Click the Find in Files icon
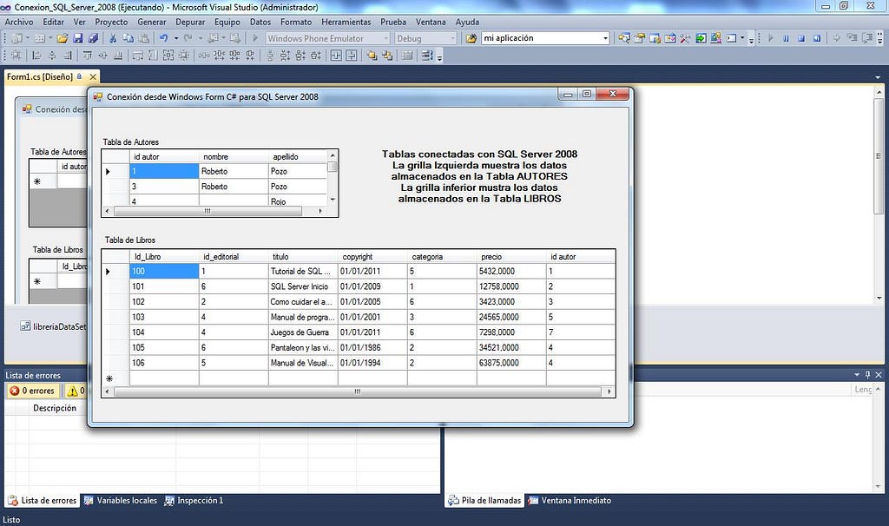The image size is (889, 526). 471,38
